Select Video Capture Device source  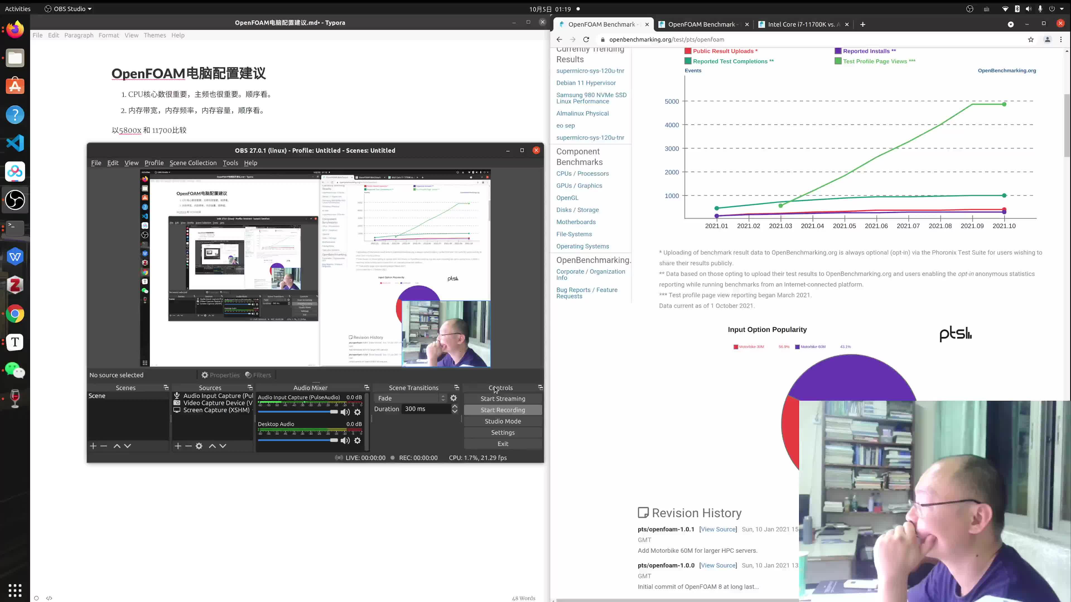[213, 403]
